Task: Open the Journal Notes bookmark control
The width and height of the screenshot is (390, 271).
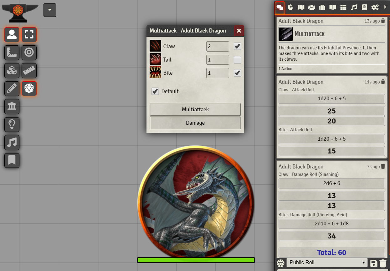Action: point(12,160)
